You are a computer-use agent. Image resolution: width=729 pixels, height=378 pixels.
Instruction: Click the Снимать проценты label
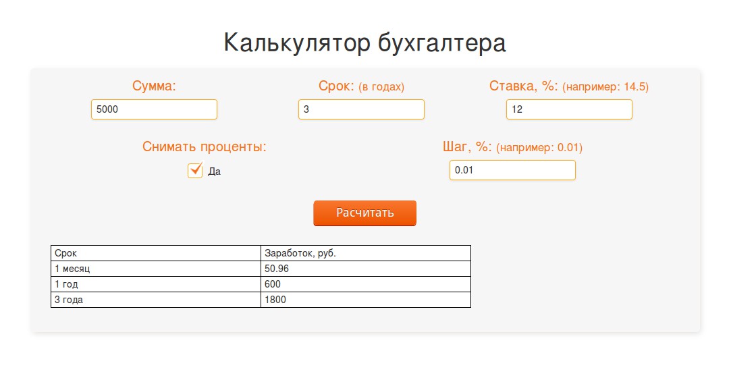[204, 146]
